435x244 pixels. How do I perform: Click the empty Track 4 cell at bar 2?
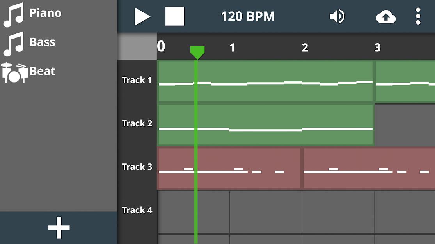338,212
